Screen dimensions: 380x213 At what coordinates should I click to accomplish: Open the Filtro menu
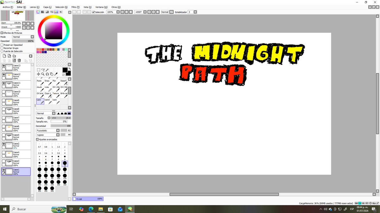pyautogui.click(x=75, y=7)
